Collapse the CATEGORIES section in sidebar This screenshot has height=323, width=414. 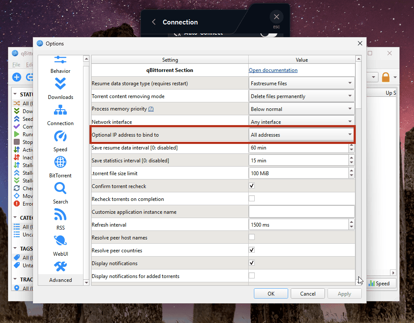(x=15, y=218)
